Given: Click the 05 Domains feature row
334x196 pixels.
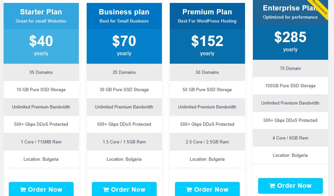Looking at the screenshot, I should [41, 72].
